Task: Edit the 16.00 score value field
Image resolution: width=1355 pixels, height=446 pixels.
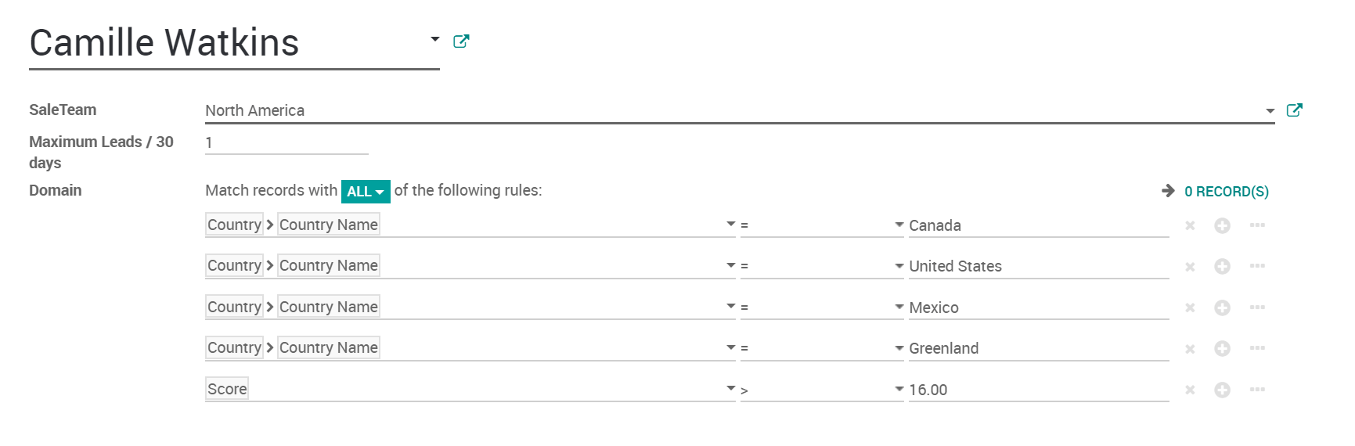Action: [x=1038, y=390]
